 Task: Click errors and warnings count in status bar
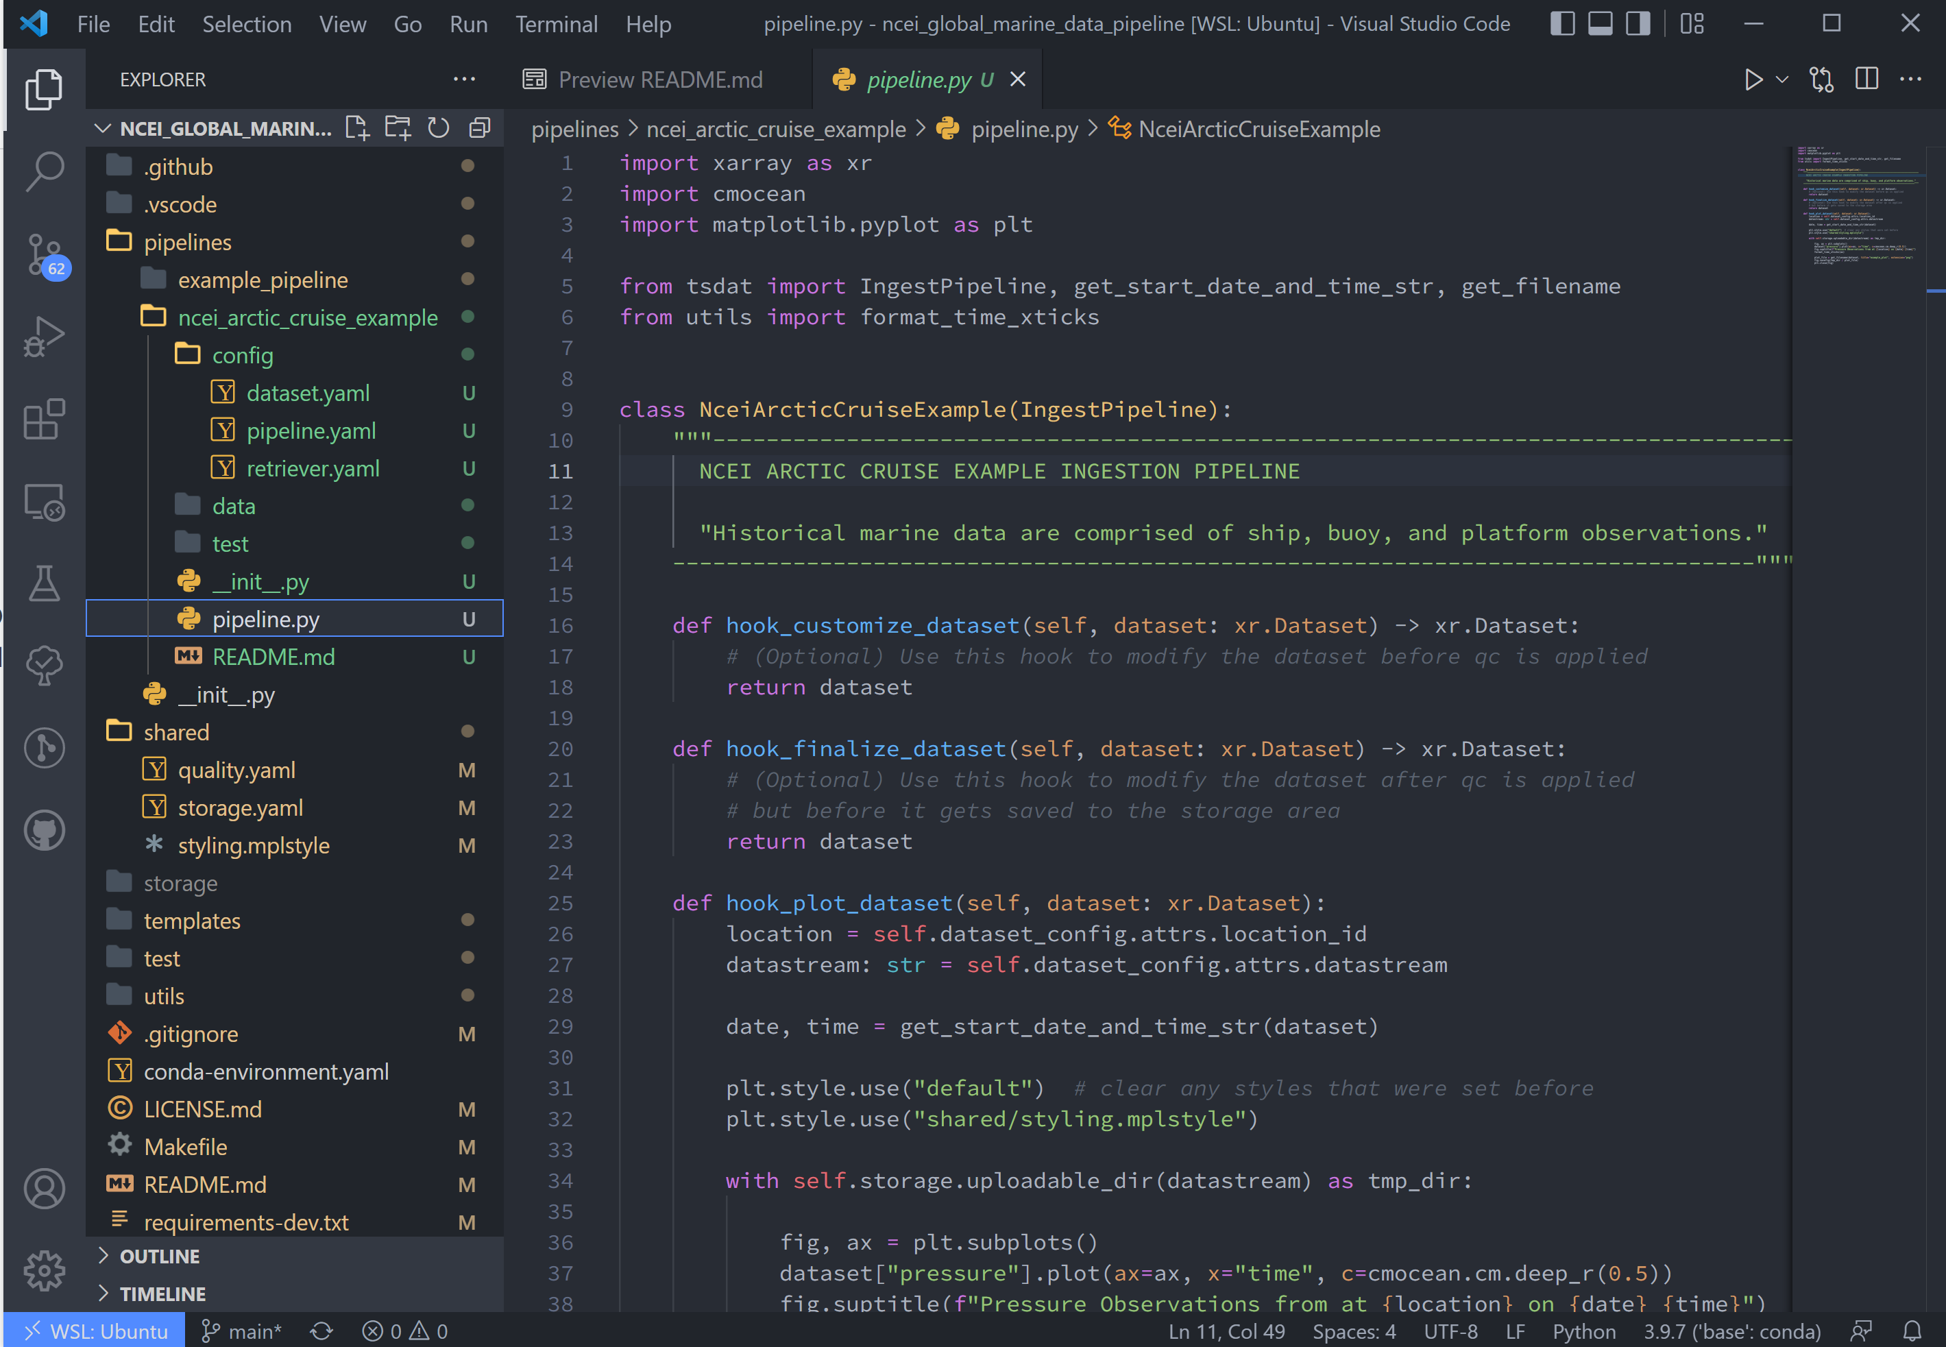[x=405, y=1332]
